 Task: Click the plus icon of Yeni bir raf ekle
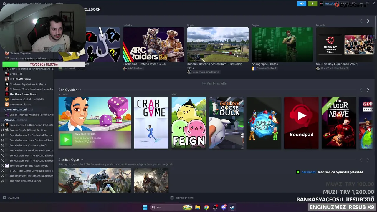tap(204, 83)
